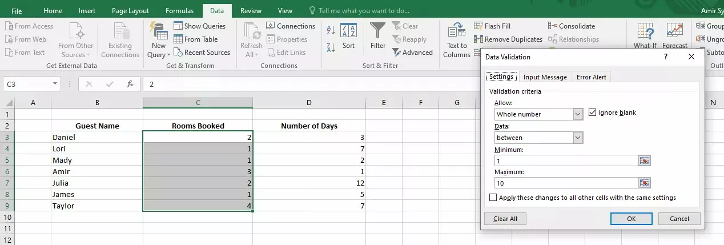Click the Flash Fill icon
724x245 pixels.
point(478,26)
